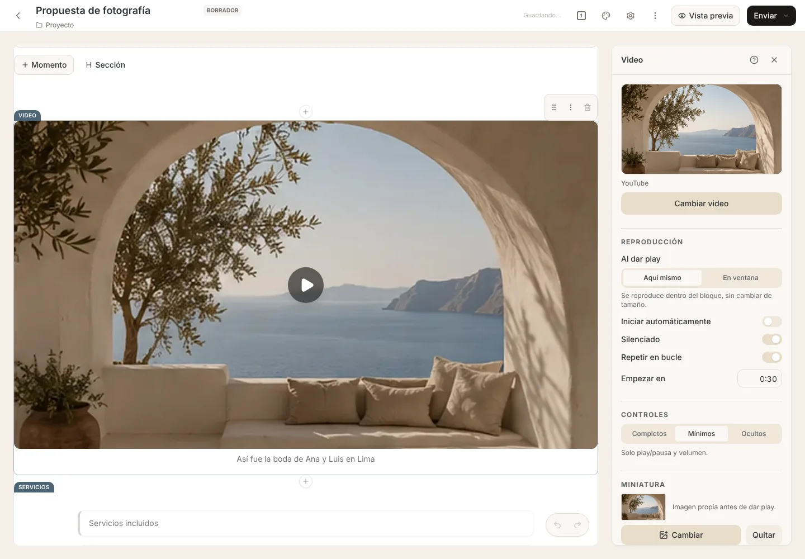Click the Vista previa button
The image size is (805, 559).
click(x=705, y=16)
